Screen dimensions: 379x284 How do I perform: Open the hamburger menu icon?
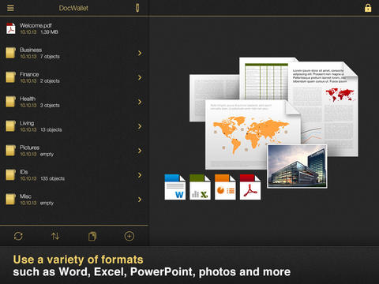click(10, 8)
